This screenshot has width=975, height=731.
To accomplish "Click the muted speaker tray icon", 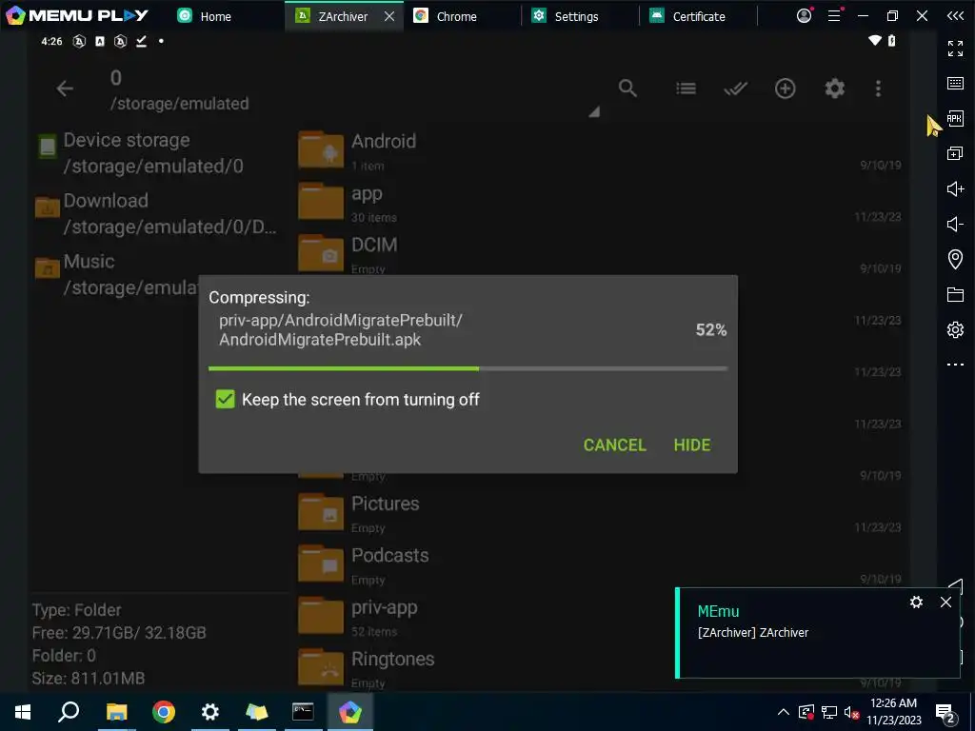I will (851, 712).
